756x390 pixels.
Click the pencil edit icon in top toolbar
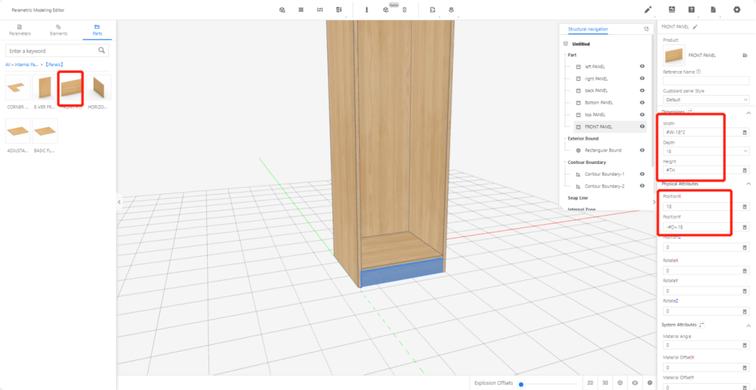(x=648, y=10)
